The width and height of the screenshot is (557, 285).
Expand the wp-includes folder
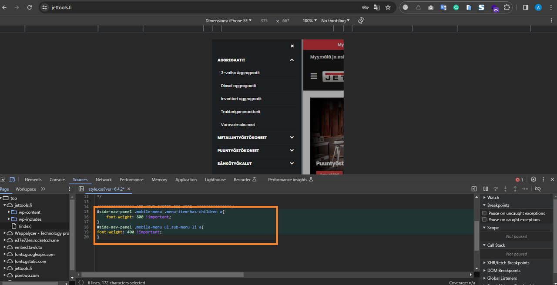coord(10,219)
